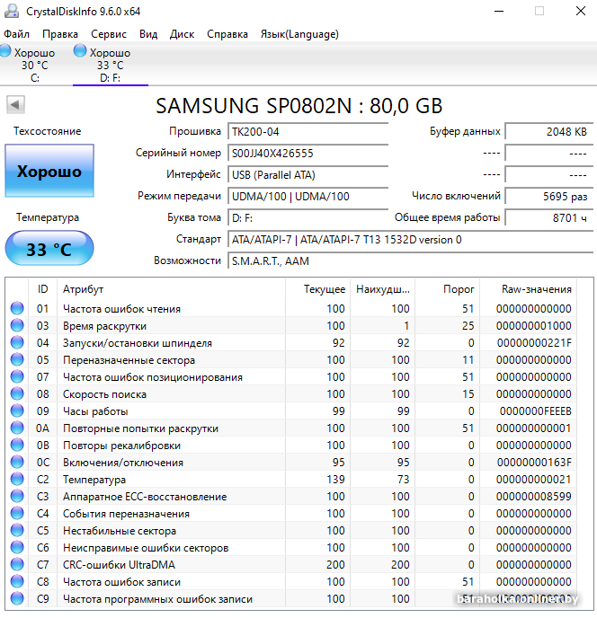Click the Возможности field S.M.A.R.T., AAM
Viewport: 597px width, 618px height.
[x=410, y=260]
